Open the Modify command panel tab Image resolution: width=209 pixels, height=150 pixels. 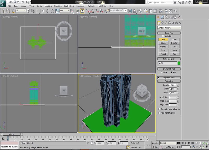click(x=162, y=17)
